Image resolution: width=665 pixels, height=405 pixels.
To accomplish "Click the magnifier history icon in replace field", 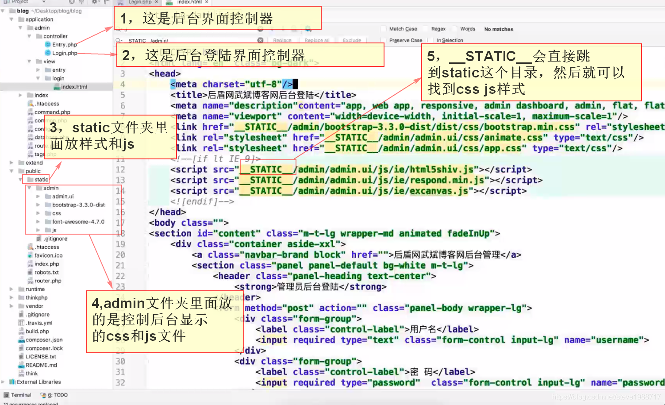I will coord(119,40).
